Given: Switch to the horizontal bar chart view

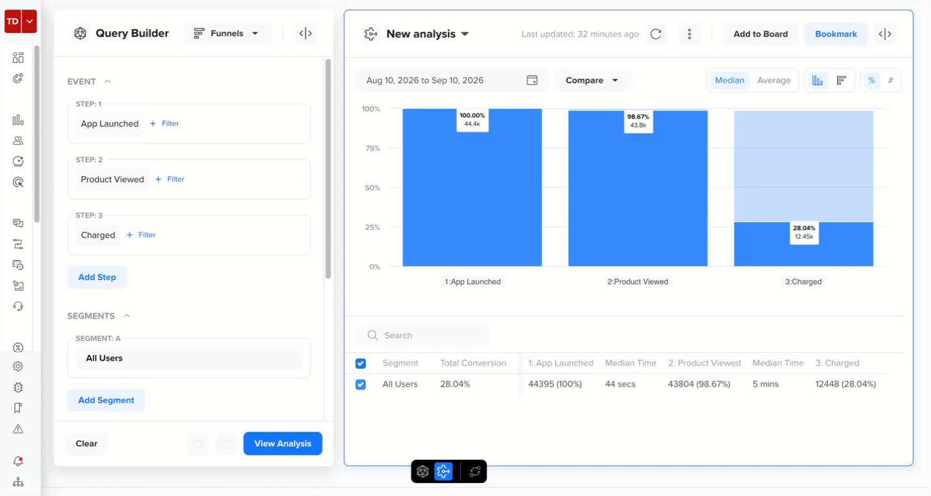Looking at the screenshot, I should pos(842,80).
